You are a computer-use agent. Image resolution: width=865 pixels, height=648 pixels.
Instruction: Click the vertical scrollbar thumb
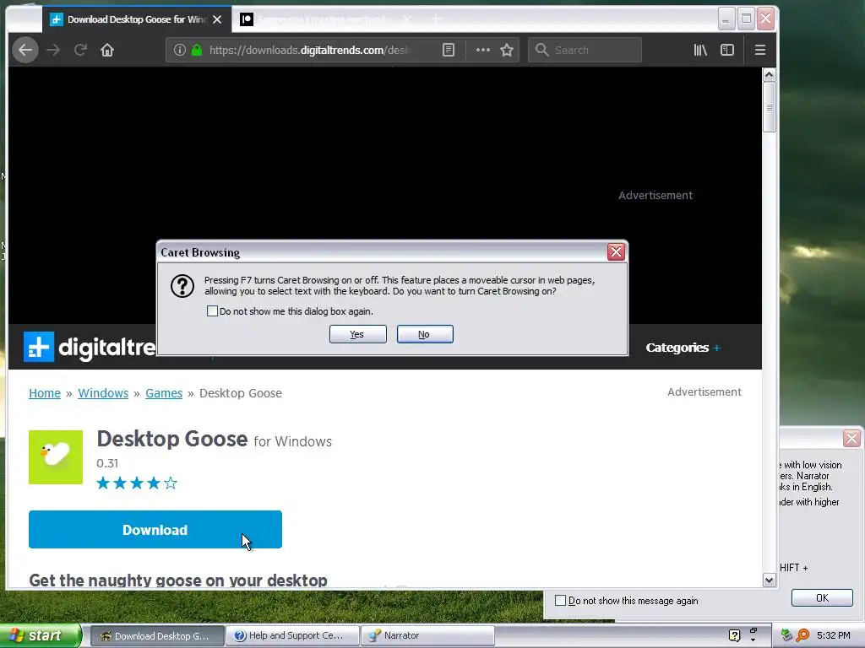tap(769, 107)
